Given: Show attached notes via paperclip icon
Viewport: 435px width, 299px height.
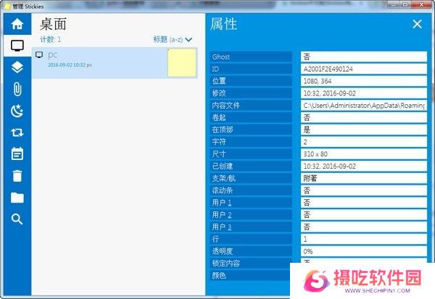Looking at the screenshot, I should (x=17, y=89).
